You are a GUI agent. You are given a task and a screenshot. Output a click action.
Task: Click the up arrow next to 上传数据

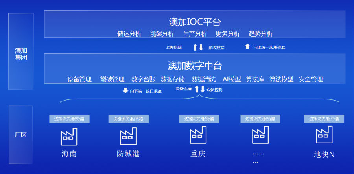point(195,48)
